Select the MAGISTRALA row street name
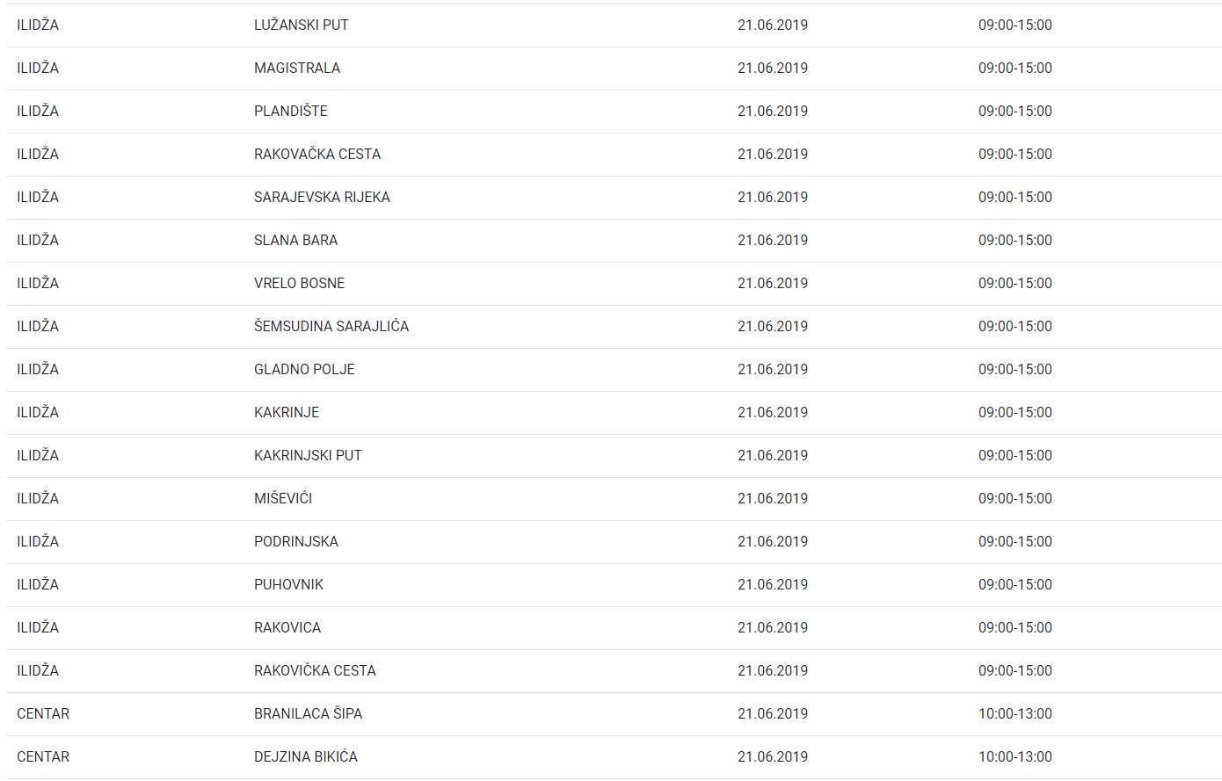Screen dimensions: 1222x781 click(x=296, y=68)
